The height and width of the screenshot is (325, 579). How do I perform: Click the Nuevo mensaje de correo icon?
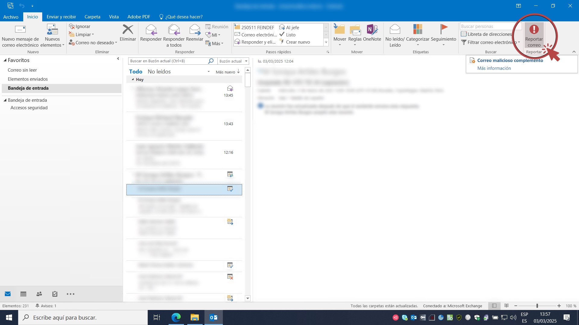point(20,29)
